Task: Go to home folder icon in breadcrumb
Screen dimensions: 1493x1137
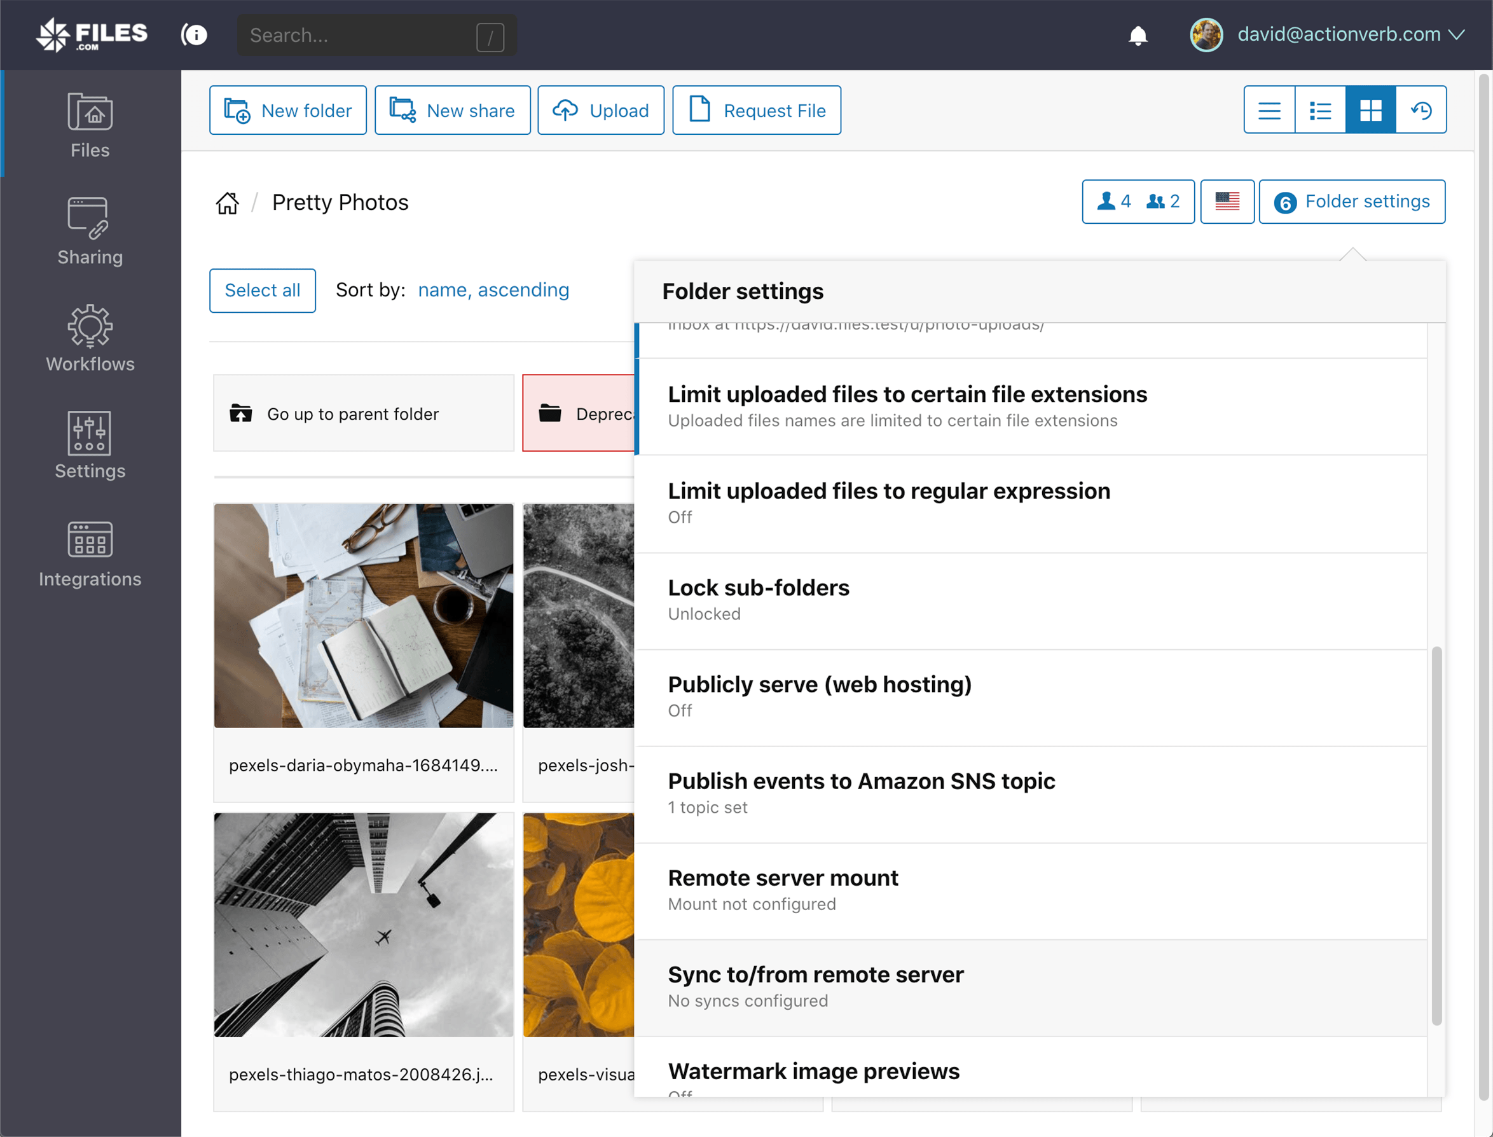Action: (x=228, y=202)
